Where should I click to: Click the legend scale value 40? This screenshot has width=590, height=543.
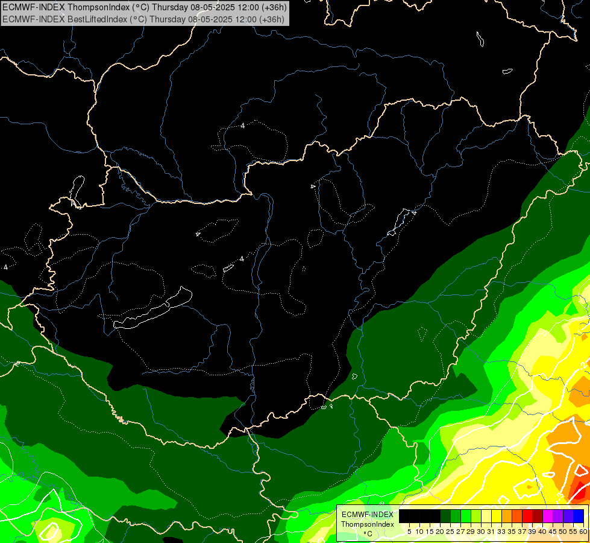click(542, 532)
